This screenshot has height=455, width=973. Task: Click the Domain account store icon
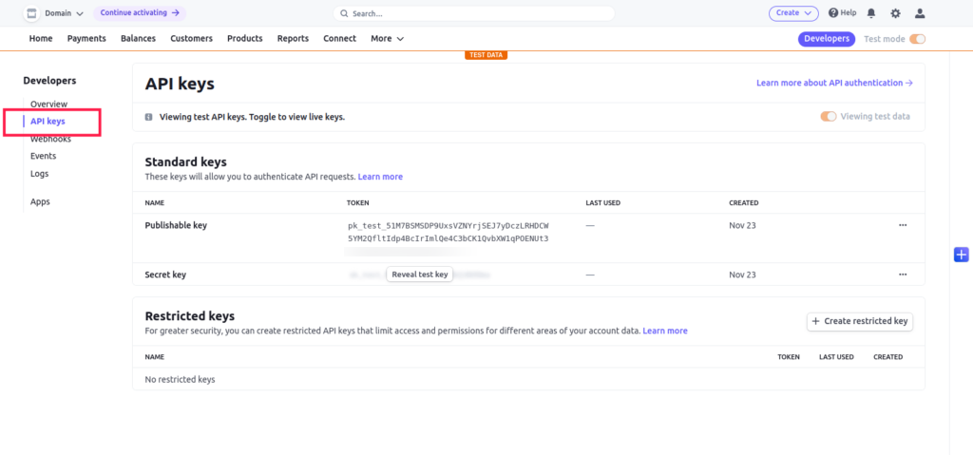31,13
